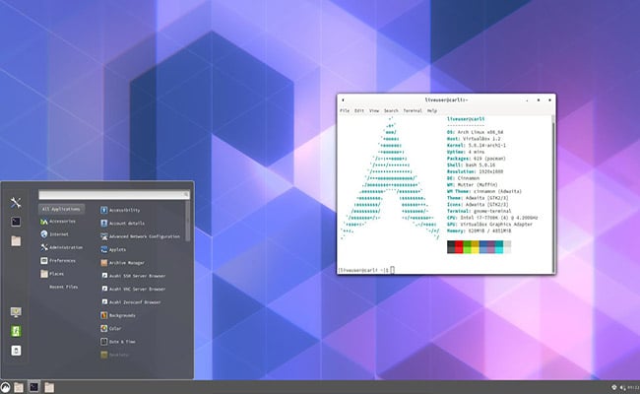640x394 pixels.
Task: Open the View menu in terminal
Action: click(x=374, y=110)
